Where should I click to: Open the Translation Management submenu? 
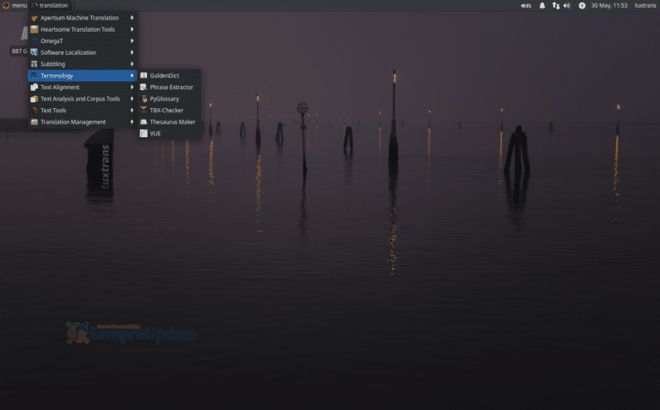tap(82, 122)
